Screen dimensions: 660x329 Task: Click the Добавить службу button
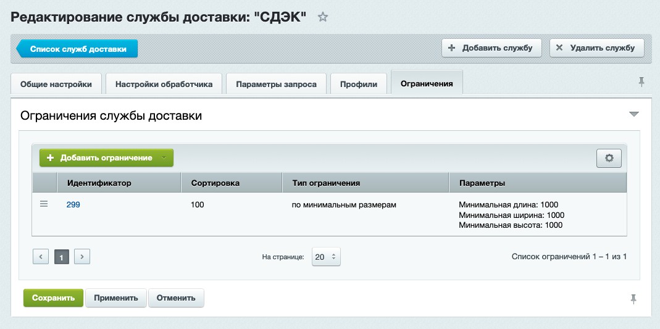click(x=491, y=48)
